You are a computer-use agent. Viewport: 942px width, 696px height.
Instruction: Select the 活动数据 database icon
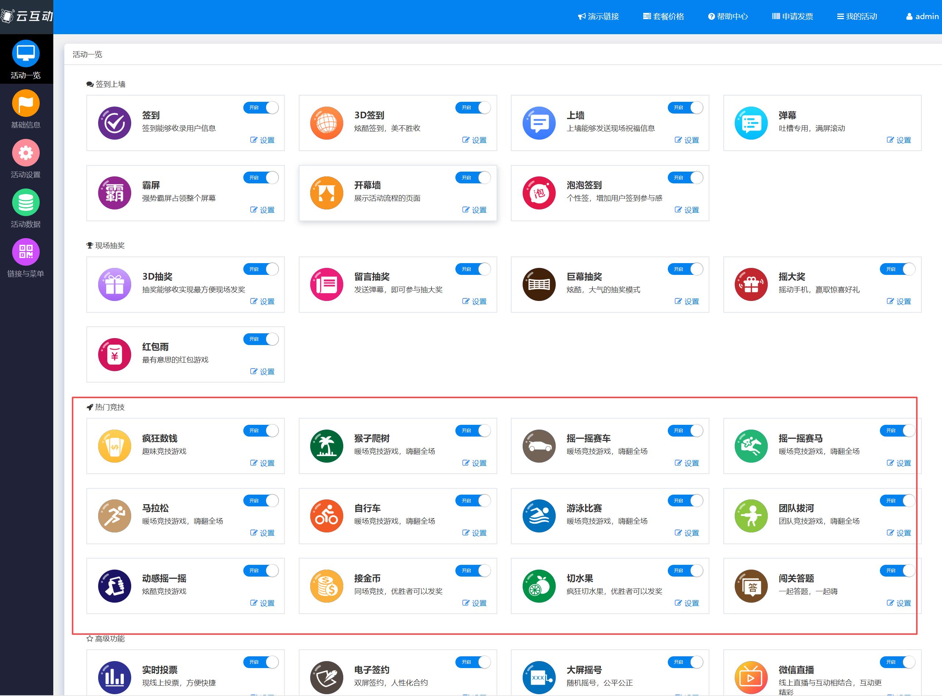(x=26, y=202)
